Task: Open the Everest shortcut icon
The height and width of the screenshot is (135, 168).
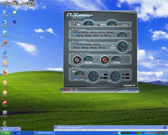Action: [x=5, y=44]
